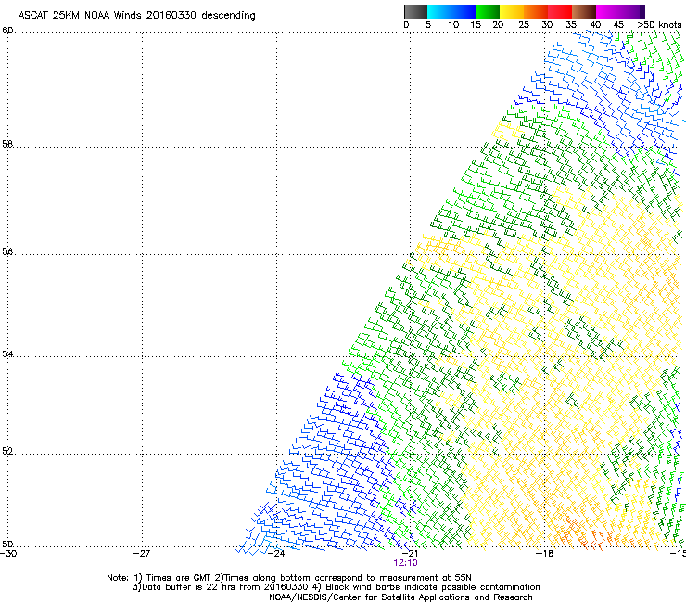The width and height of the screenshot is (686, 603).
Task: Click the latitude axis label '50'
Action: [7, 544]
